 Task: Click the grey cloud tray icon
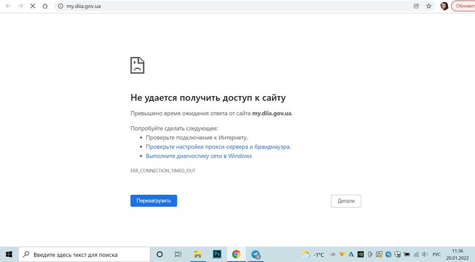point(332,254)
